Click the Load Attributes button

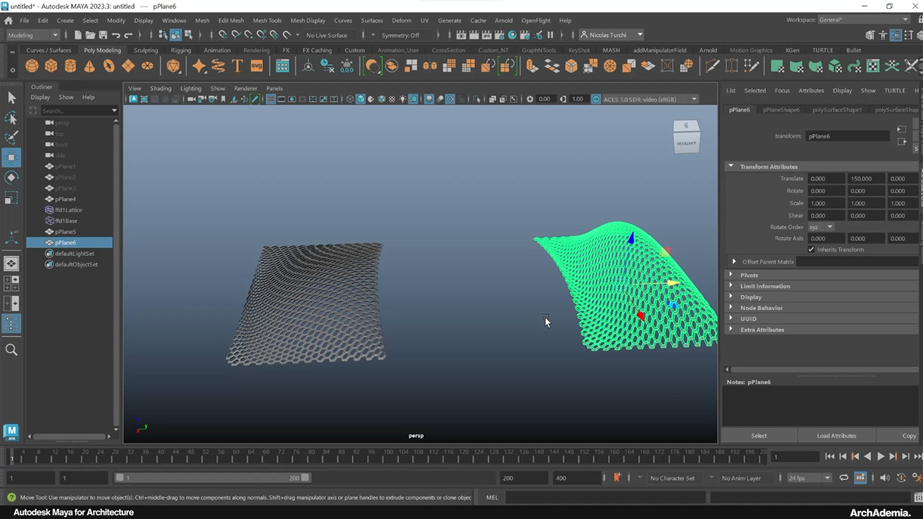[836, 435]
